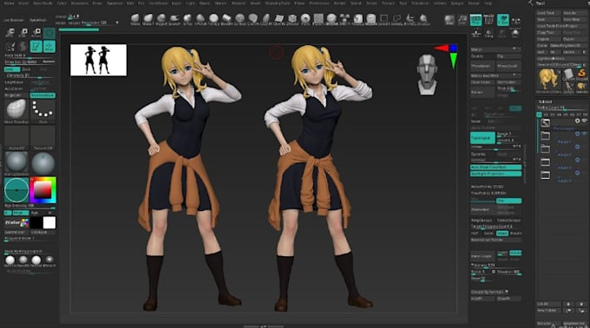Open the Help menu
Image resolution: width=590 pixels, height=328 pixels.
(488, 3)
